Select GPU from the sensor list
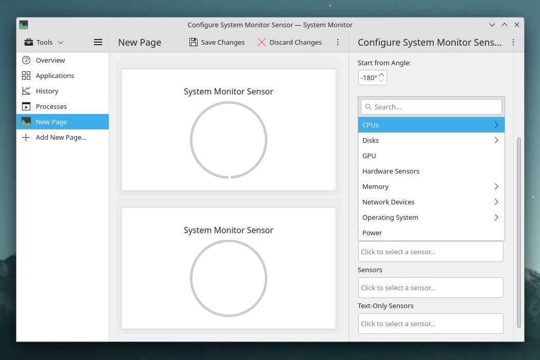The image size is (540, 360). pos(369,156)
